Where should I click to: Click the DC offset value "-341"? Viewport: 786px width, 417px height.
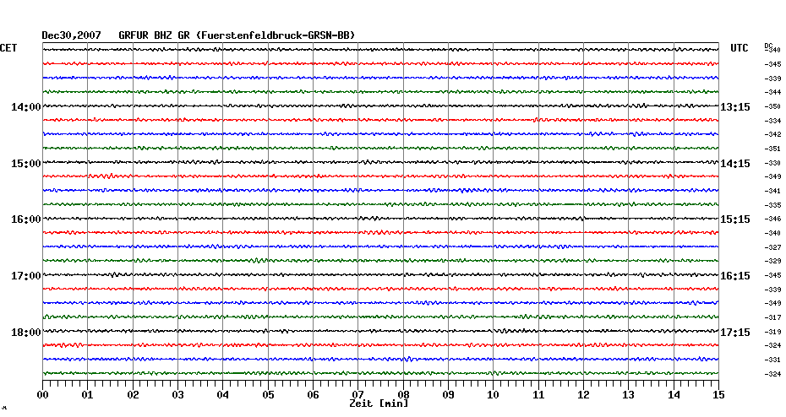pyautogui.click(x=772, y=192)
